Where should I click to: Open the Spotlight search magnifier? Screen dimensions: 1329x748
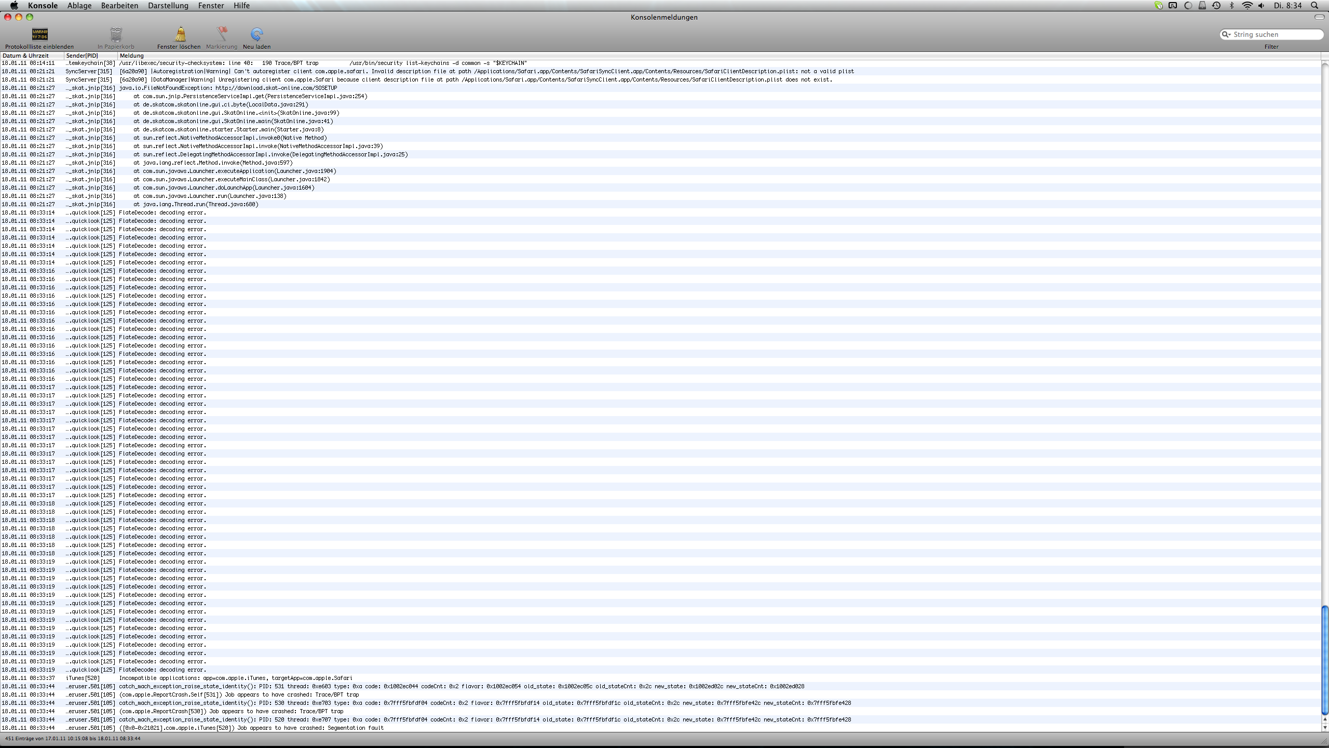point(1314,6)
